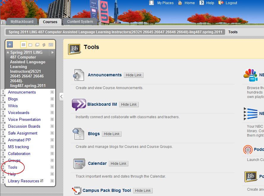Image resolution: width=264 pixels, height=196 pixels.
Task: Open the Announcements menu item options chevron
Action: 52,92
